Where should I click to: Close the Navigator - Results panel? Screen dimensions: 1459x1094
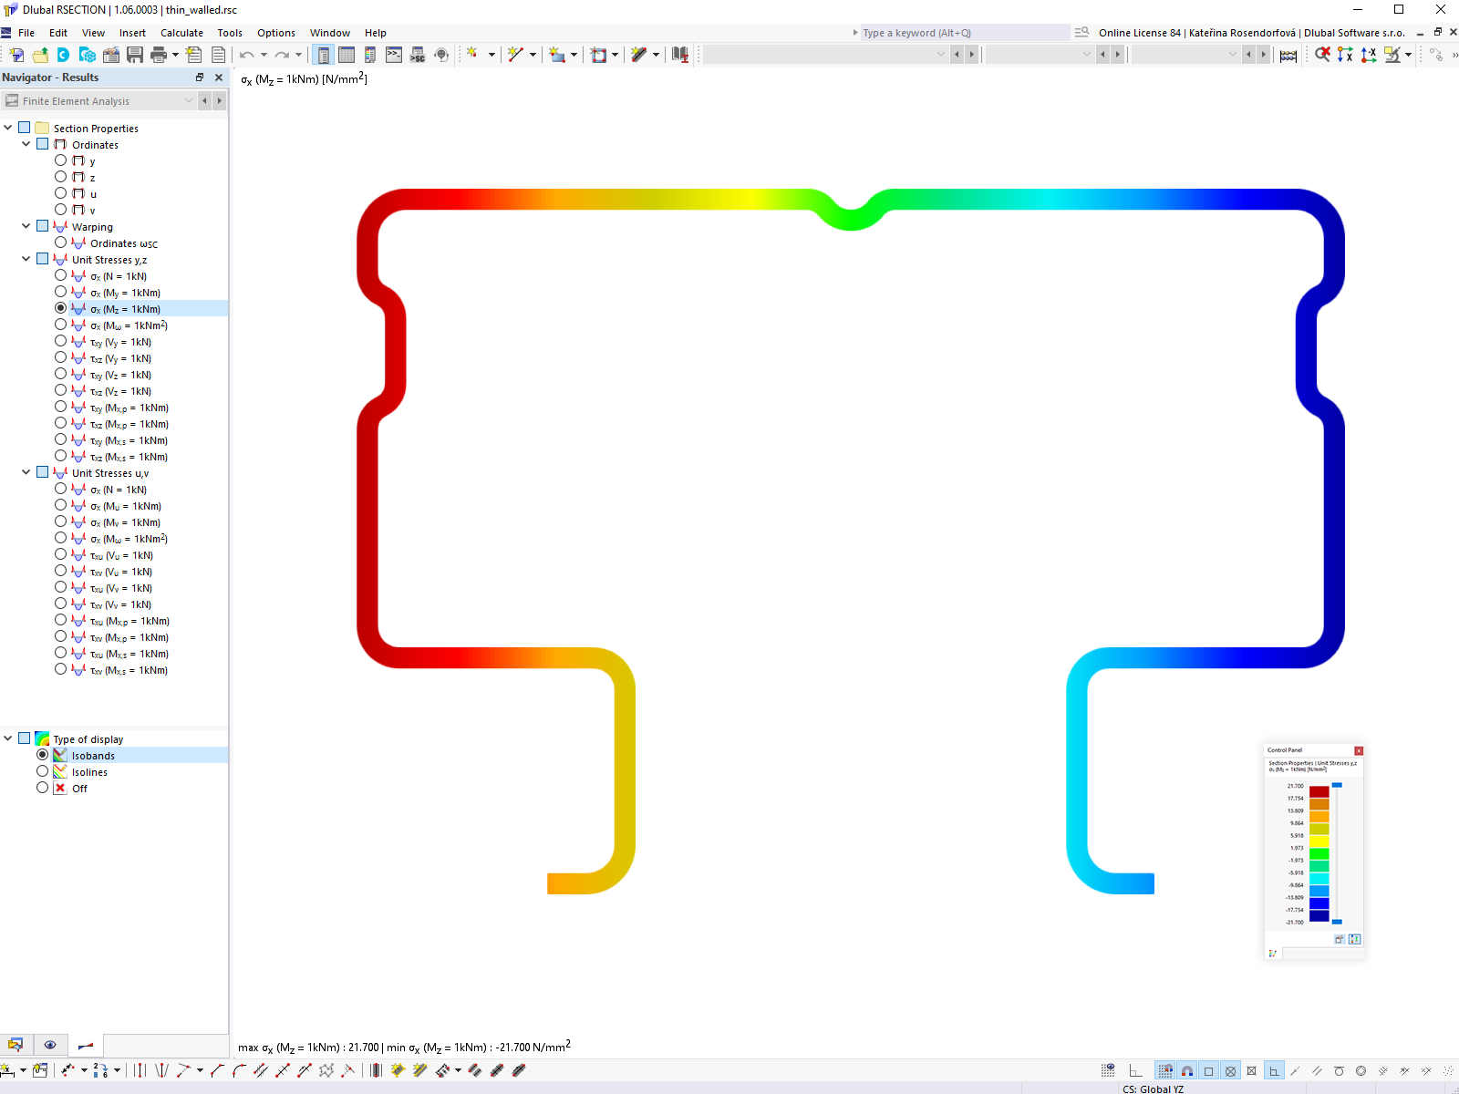[x=219, y=77]
